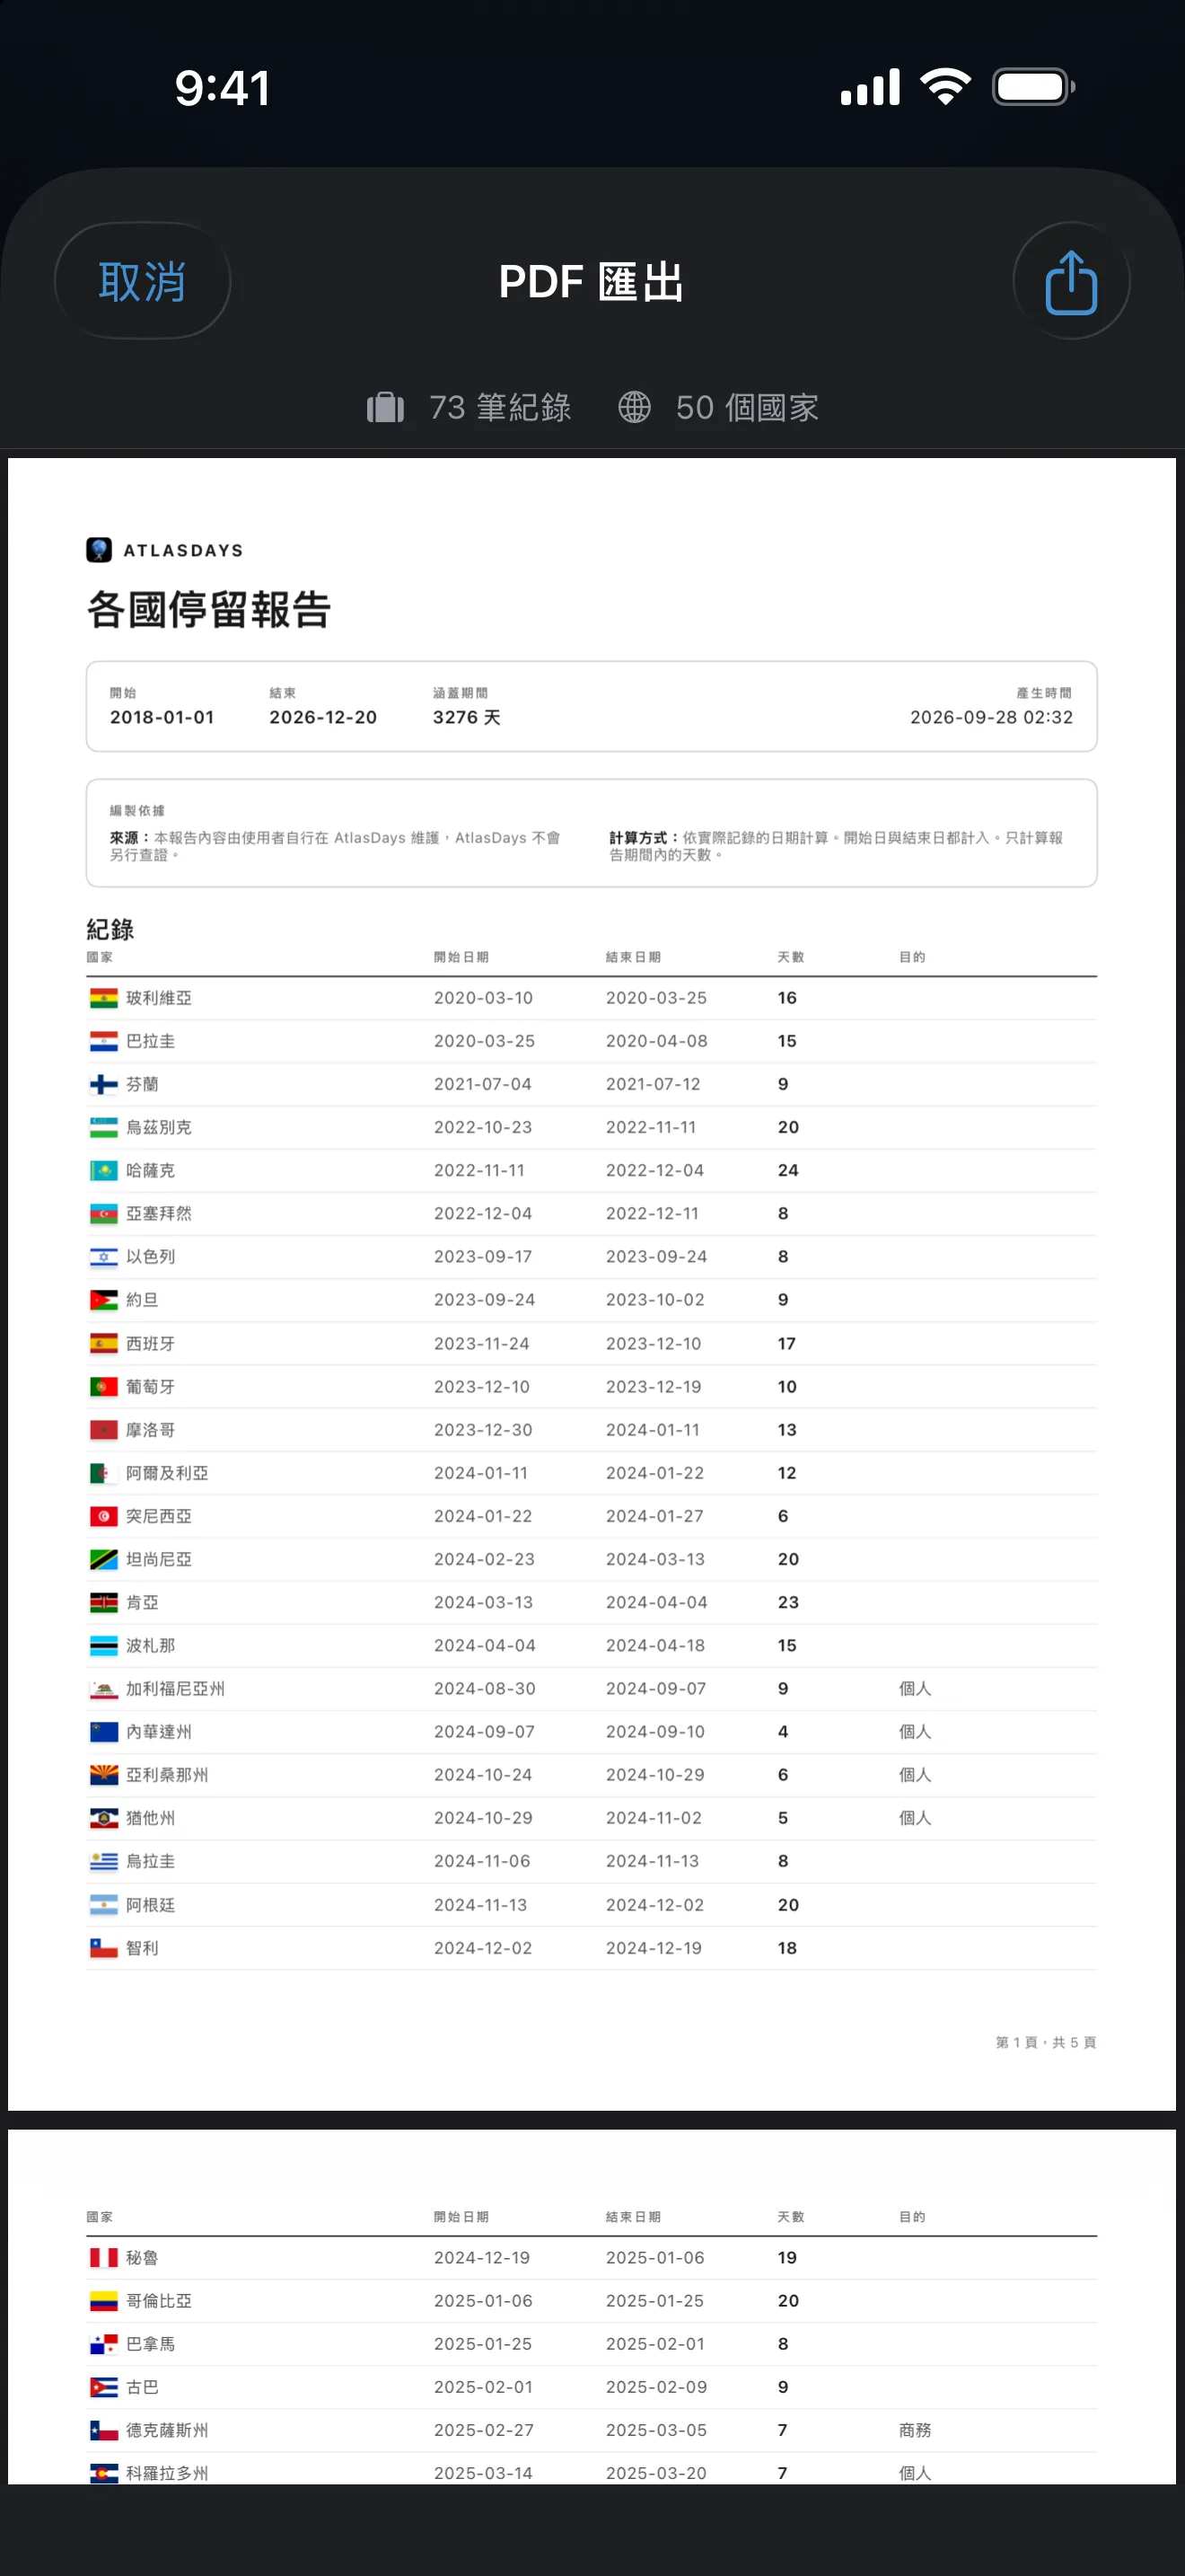The image size is (1185, 2576).
Task: Tap the battery status icon
Action: point(1033,87)
